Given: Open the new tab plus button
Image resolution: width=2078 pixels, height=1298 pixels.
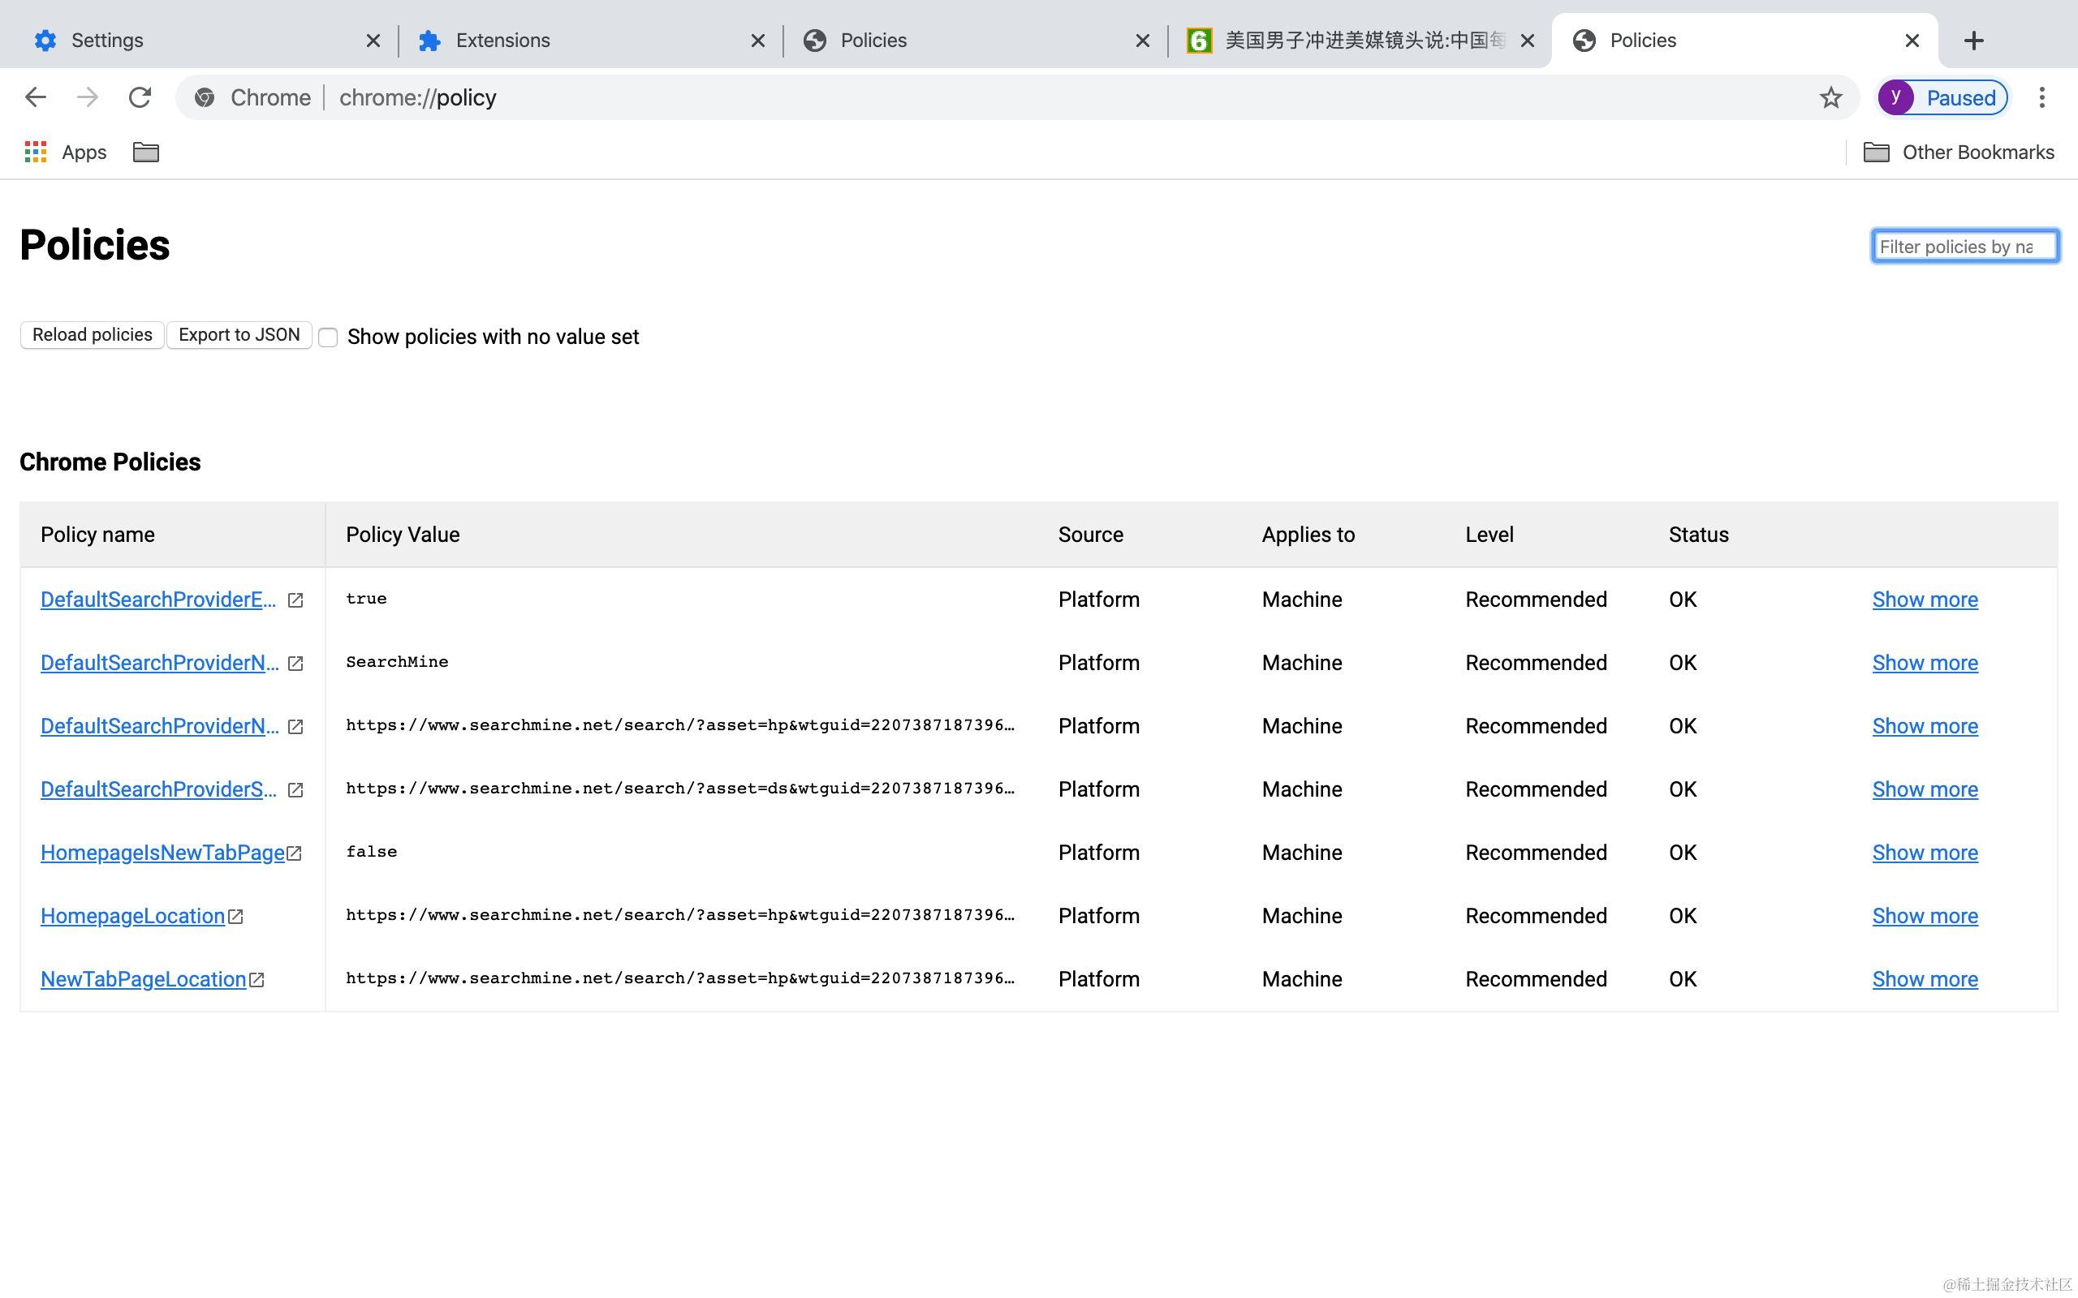Looking at the screenshot, I should pyautogui.click(x=1973, y=41).
